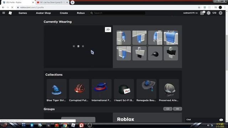Open the Renegade Bou... collection item
228x128 pixels.
pyautogui.click(x=146, y=90)
